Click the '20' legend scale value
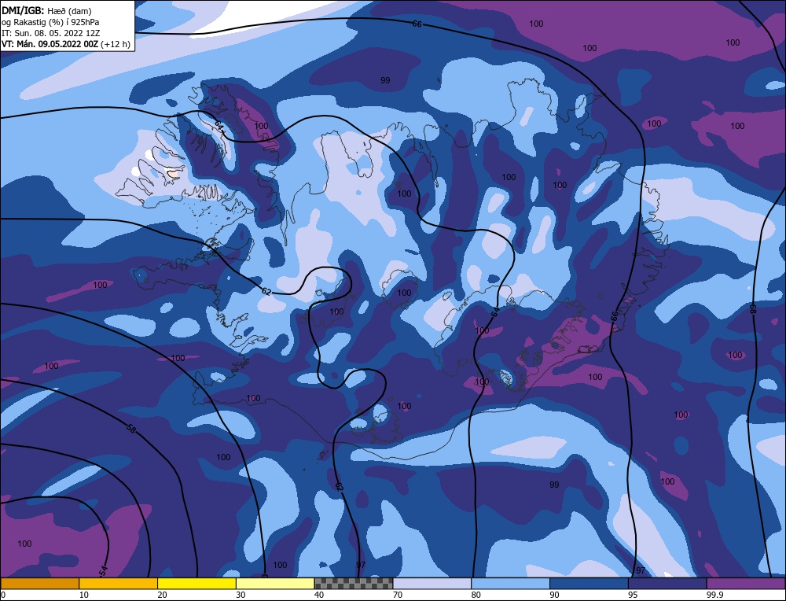Viewport: 786px width, 601px height. pos(163,595)
